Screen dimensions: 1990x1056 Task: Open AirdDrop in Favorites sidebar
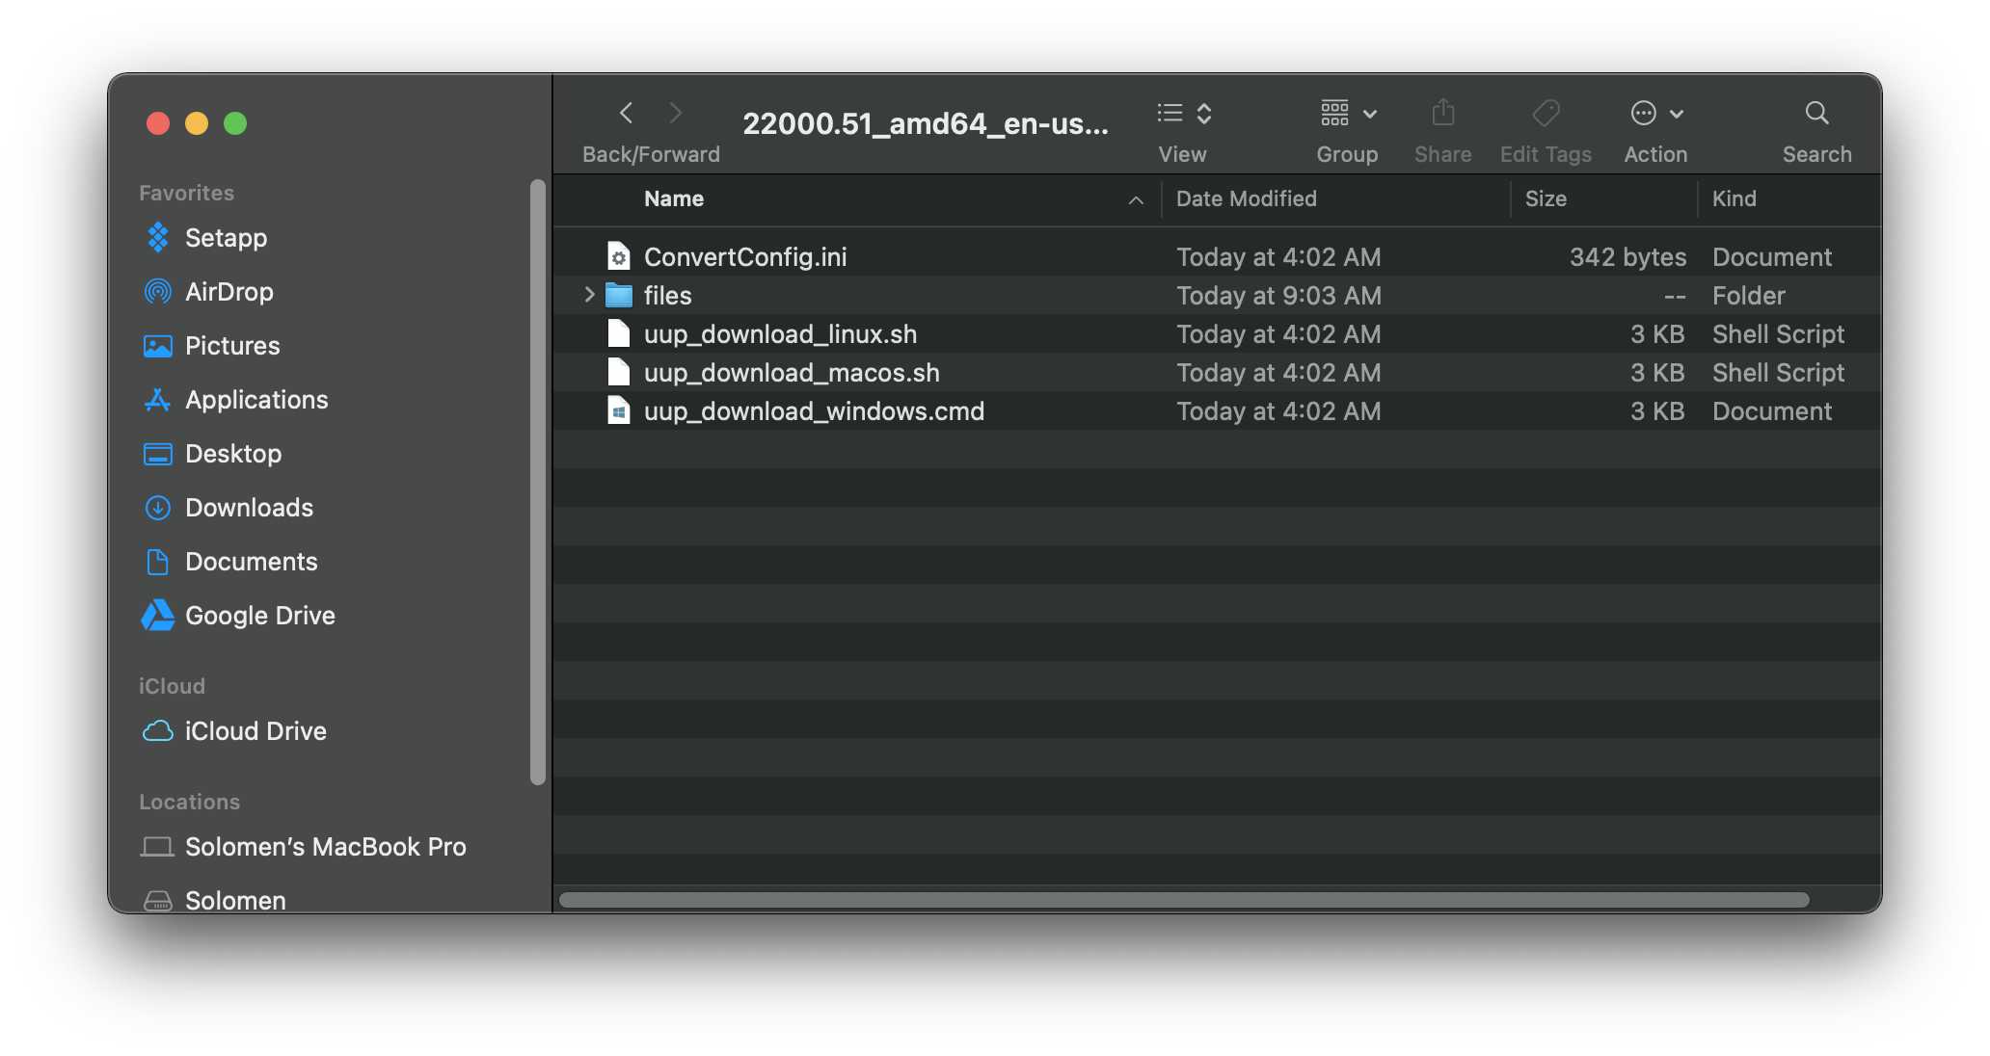pos(229,293)
